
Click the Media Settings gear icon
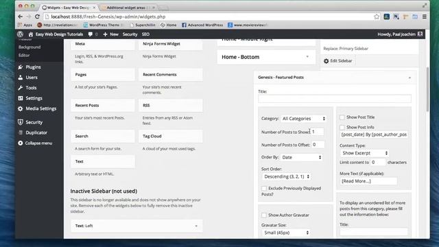[x=20, y=108]
